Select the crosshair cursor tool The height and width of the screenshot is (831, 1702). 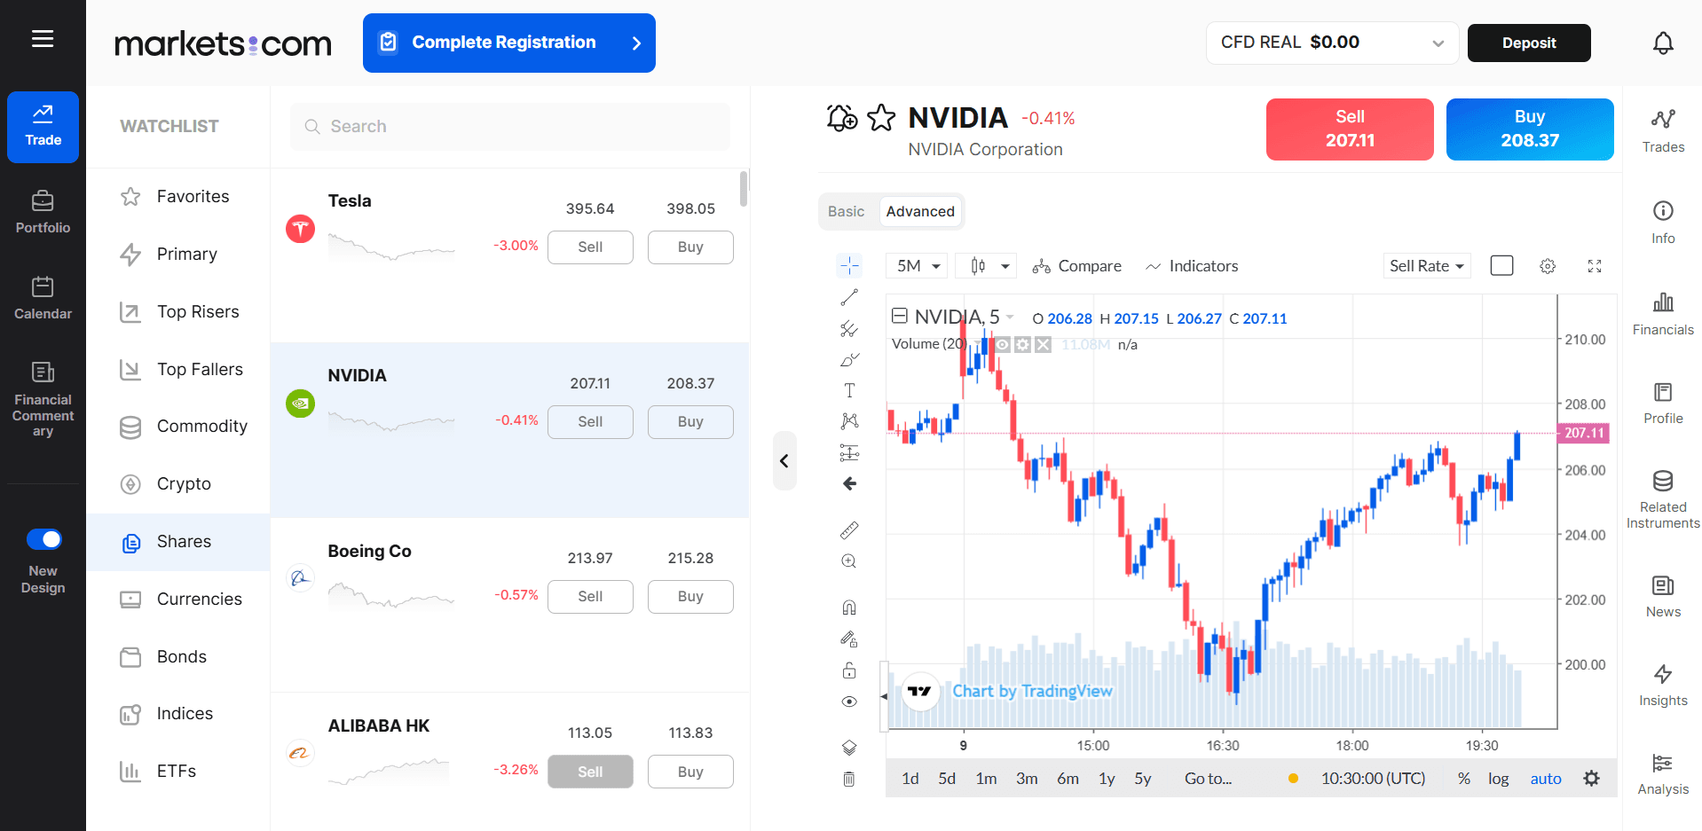[x=849, y=265]
